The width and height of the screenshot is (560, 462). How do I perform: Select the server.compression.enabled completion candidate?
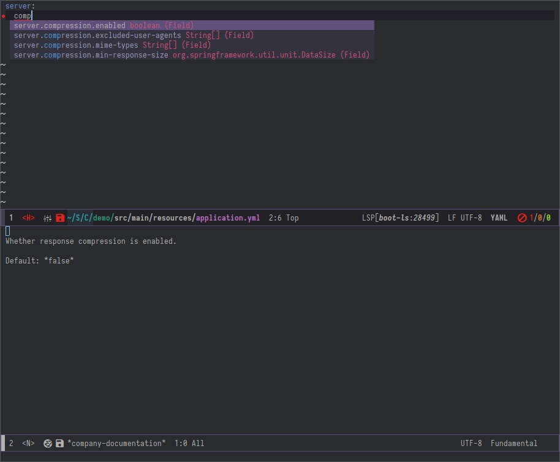(x=192, y=25)
